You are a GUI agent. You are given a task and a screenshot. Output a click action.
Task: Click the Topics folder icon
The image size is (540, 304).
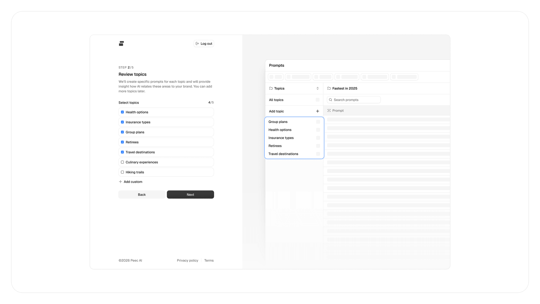271,88
